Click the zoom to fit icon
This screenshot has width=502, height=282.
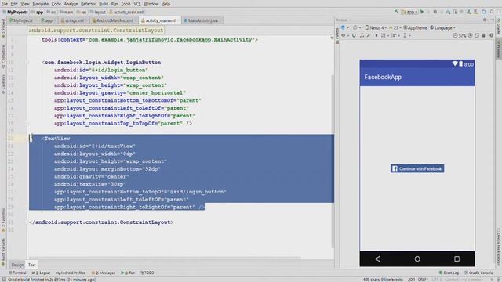tap(477, 35)
